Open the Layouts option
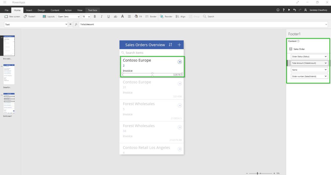Image resolution: width=331 pixels, height=175 pixels. (49, 16)
